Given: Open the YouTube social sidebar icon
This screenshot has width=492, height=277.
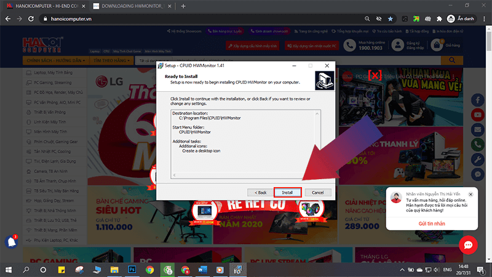Looking at the screenshot, I should pyautogui.click(x=478, y=115).
